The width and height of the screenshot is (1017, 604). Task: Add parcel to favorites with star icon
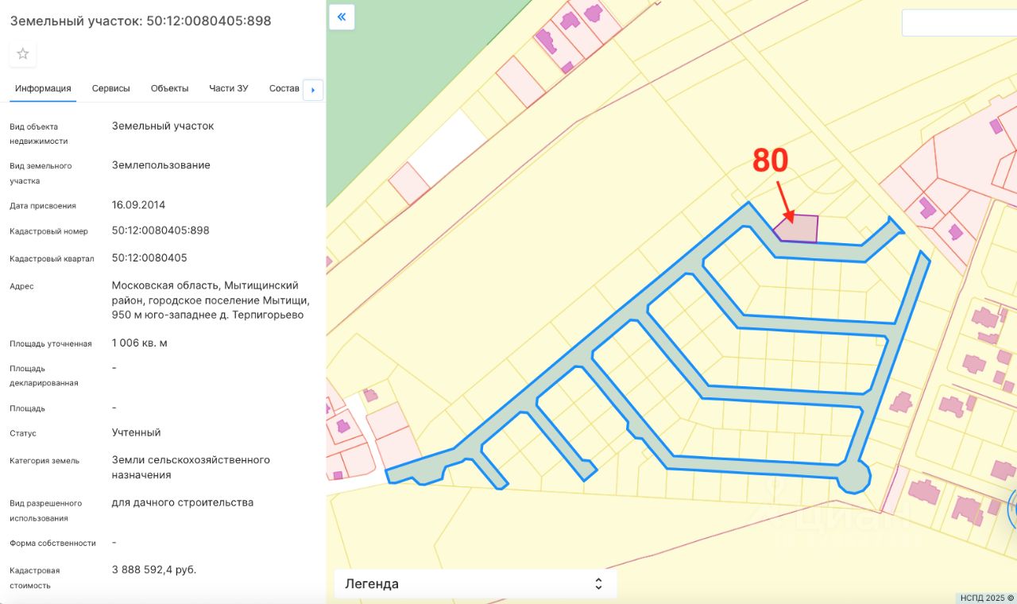pos(23,54)
